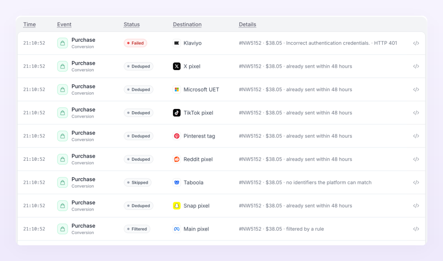Viewport: 443px width, 261px height.
Task: Click the Filtered status badge for Main pixel
Action: 137,229
